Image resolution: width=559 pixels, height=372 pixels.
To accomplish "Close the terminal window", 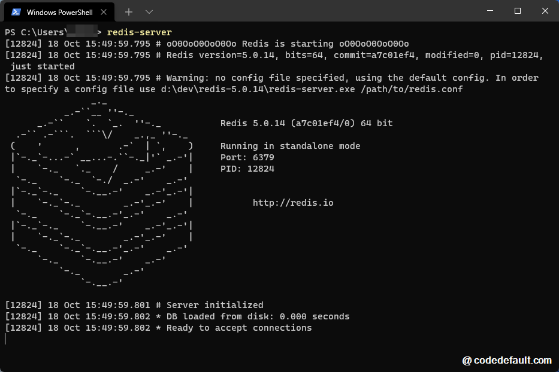I will [x=545, y=11].
